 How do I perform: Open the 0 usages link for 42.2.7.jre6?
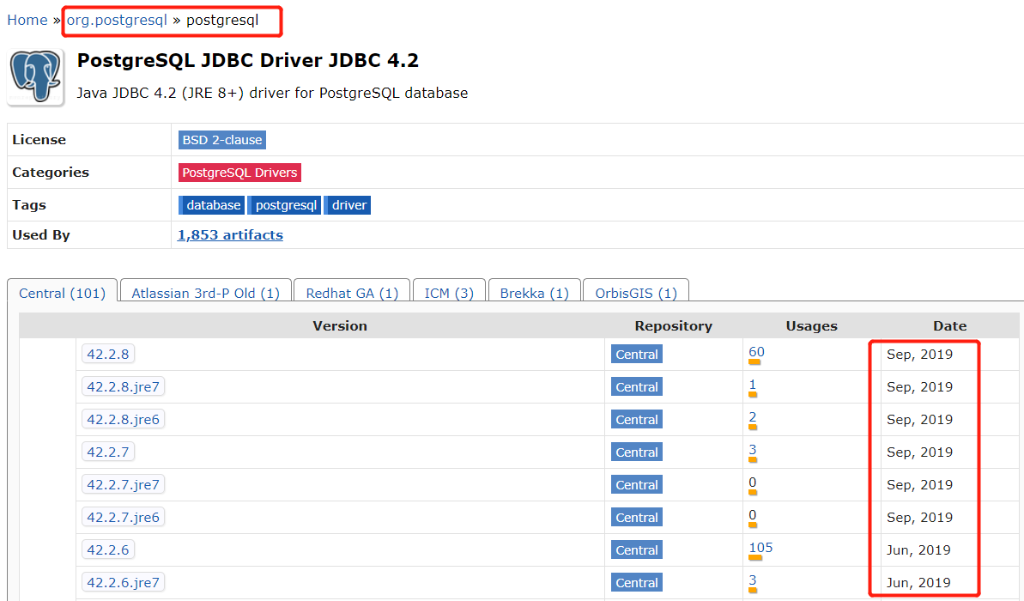(752, 515)
